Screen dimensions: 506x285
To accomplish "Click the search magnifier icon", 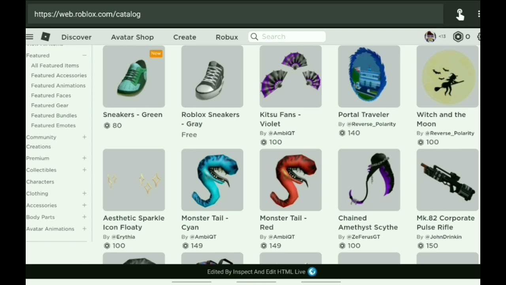I will pos(255,36).
